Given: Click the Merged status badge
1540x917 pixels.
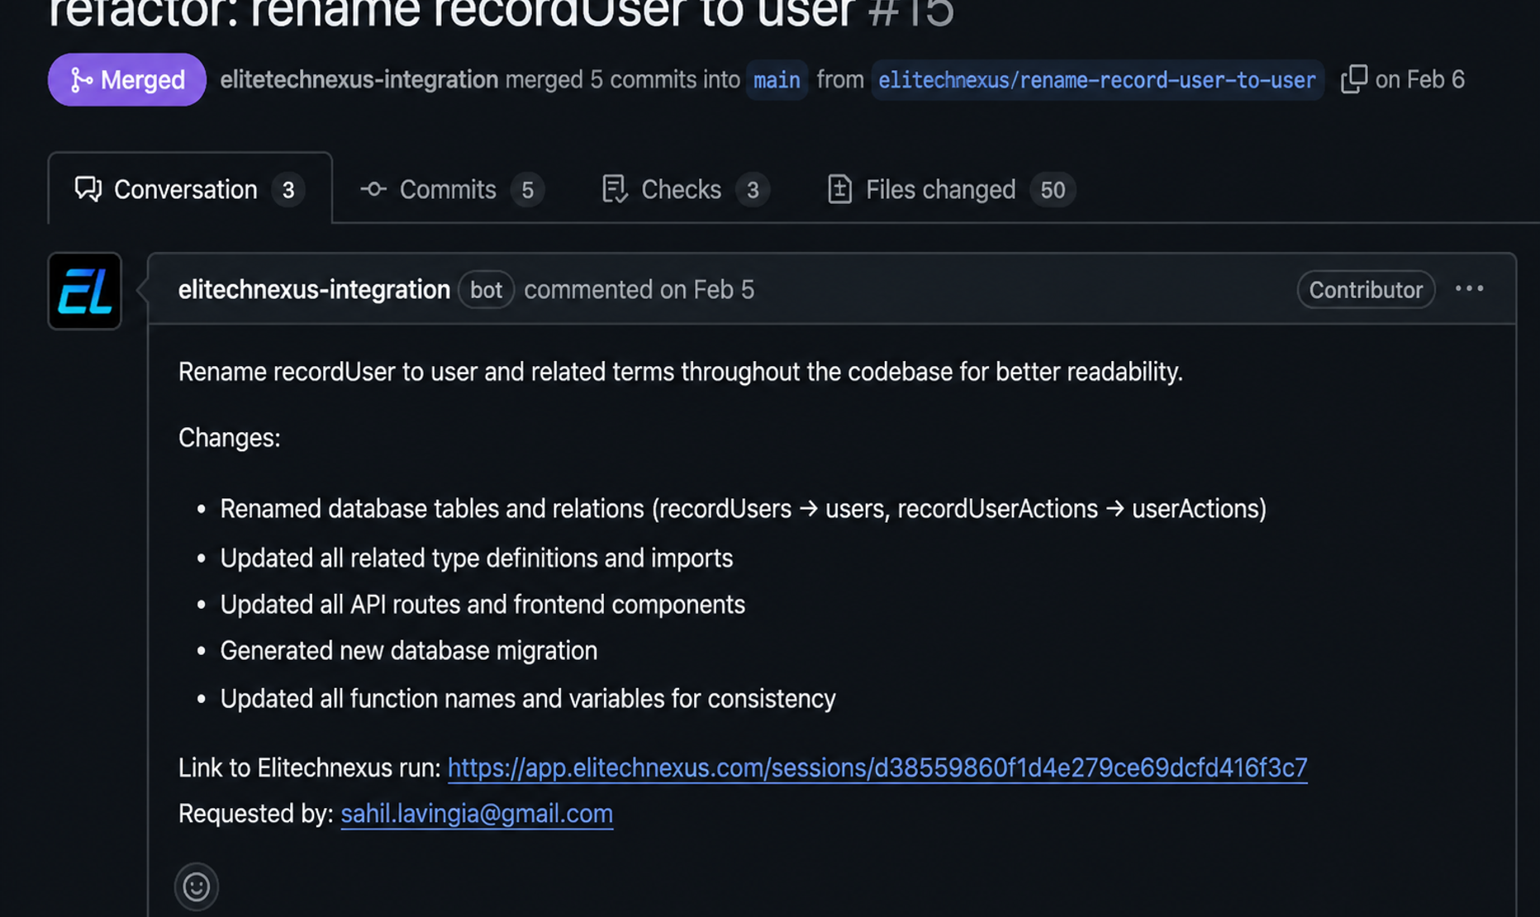Looking at the screenshot, I should 127,79.
